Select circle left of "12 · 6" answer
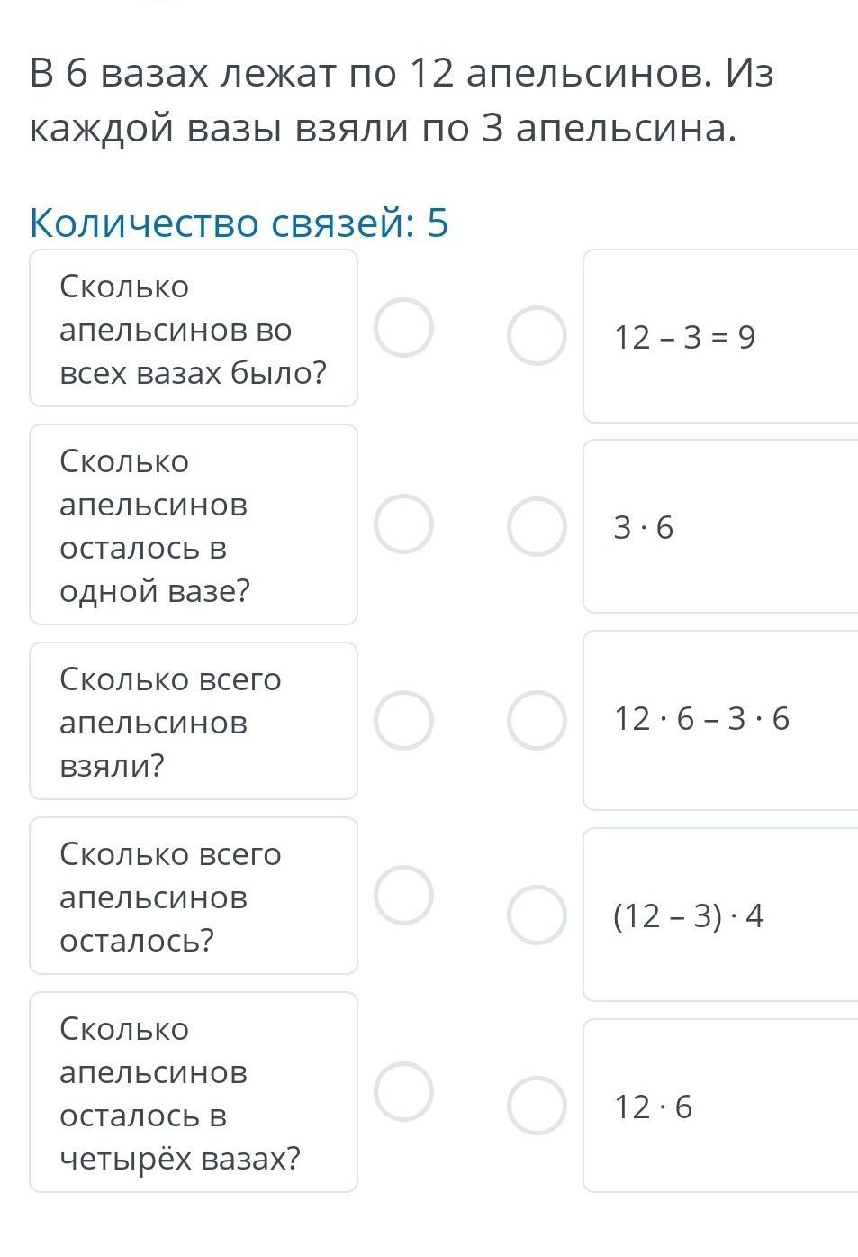The image size is (858, 1257). coord(537,1106)
